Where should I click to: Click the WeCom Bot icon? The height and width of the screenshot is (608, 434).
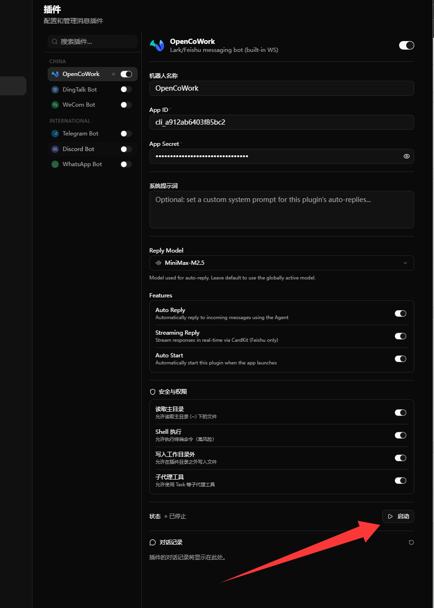pyautogui.click(x=55, y=105)
